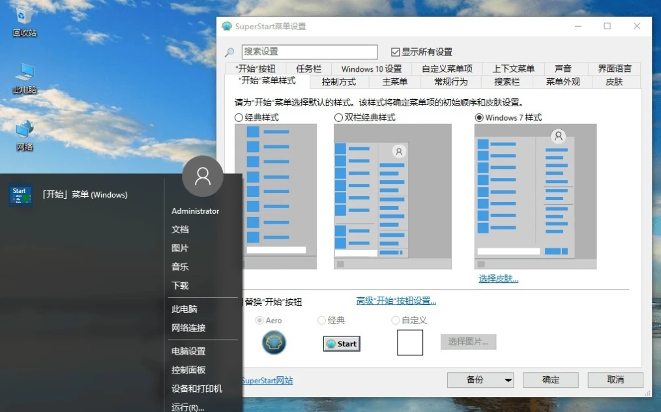Choose the Aero button radio option
The image size is (661, 412).
coord(259,321)
